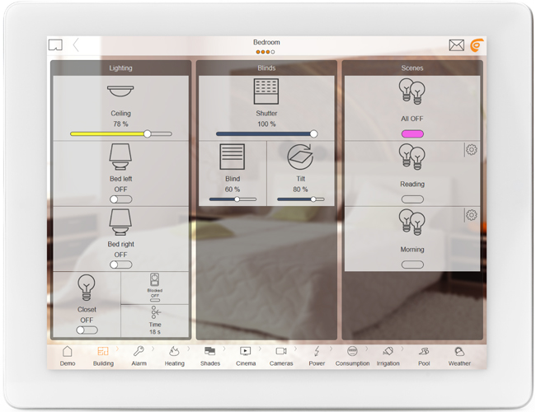
Task: Click the Closet bulb icon
Action: (x=87, y=288)
